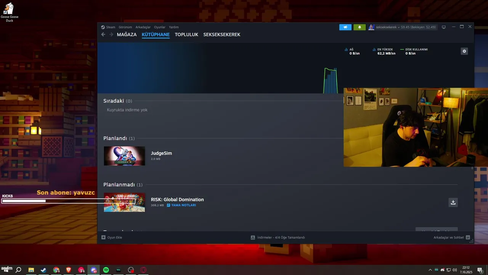The height and width of the screenshot is (275, 488).
Task: Click the Planlanmadı (1) section heading
Action: pos(123,184)
